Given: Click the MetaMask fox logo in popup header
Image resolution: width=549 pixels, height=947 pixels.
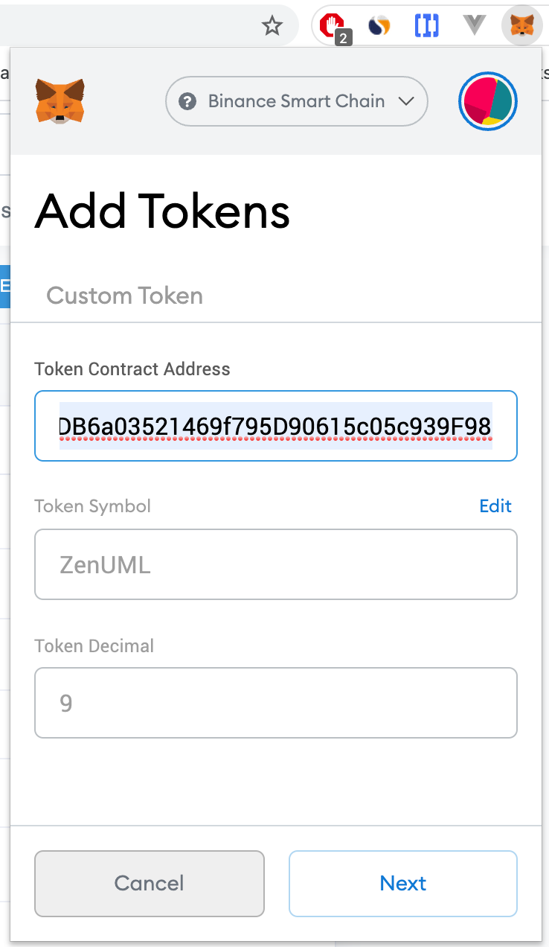Looking at the screenshot, I should tap(60, 101).
